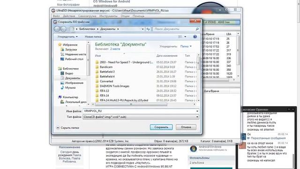Viewport: 300px width, 169px height.
Task: Click the Сохранить button
Action: click(x=161, y=127)
